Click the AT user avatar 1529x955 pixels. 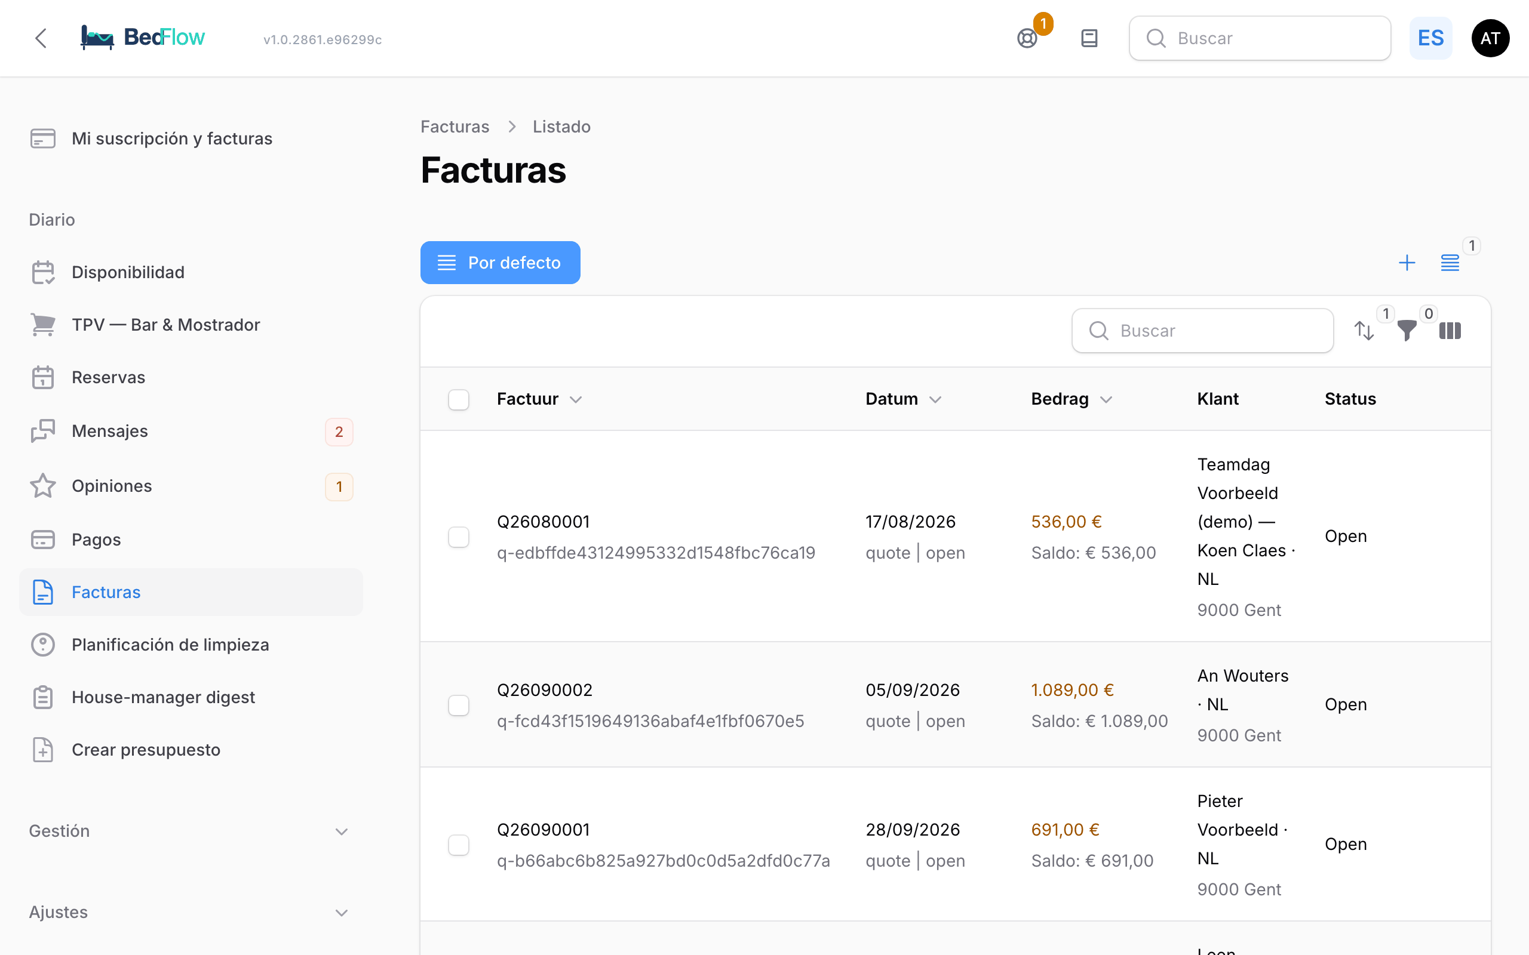coord(1490,39)
